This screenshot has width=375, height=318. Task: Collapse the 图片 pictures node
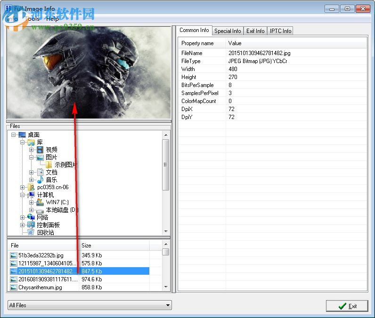pyautogui.click(x=31, y=157)
